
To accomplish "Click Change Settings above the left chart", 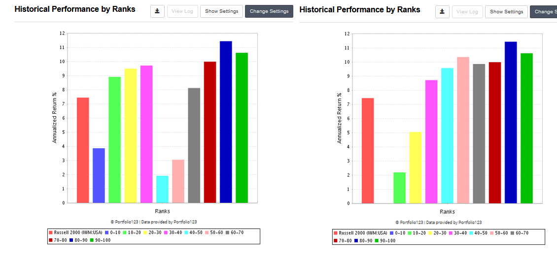I will [269, 11].
